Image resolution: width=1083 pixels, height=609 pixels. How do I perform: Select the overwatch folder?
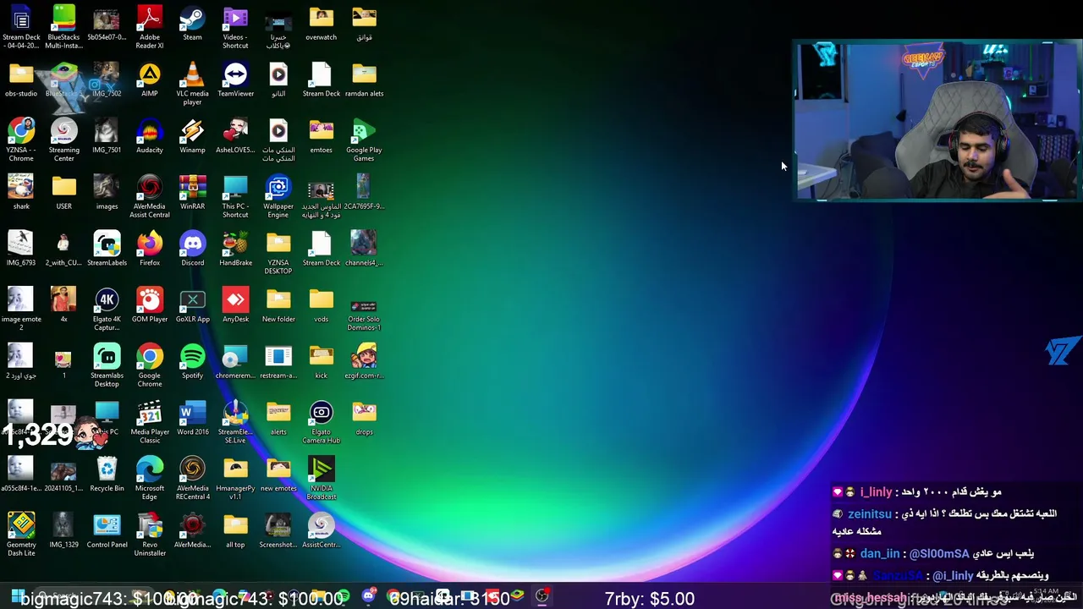322,24
